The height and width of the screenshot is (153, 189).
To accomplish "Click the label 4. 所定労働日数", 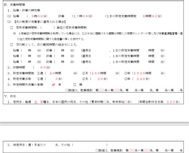I will 19,79.
